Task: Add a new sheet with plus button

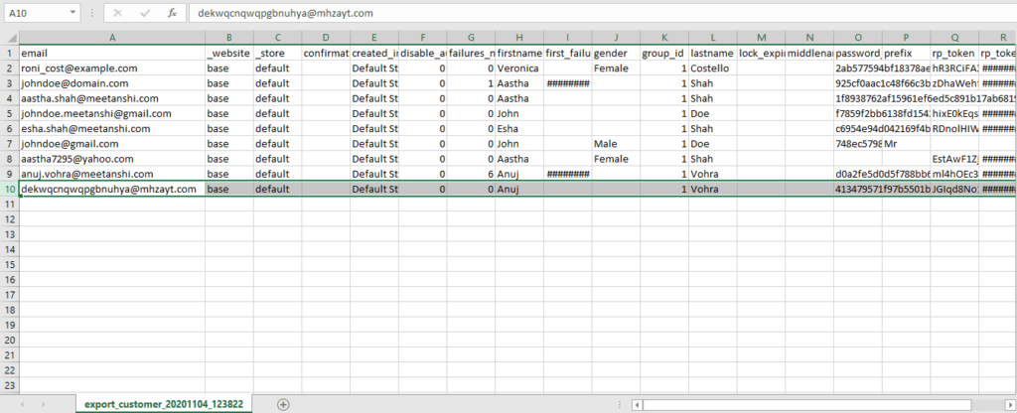Action: [x=283, y=404]
